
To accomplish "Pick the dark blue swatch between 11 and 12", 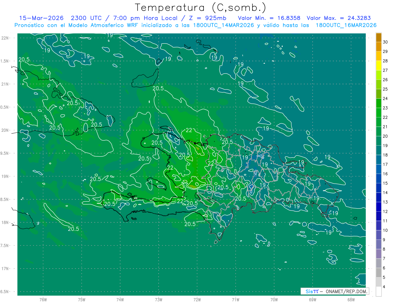I will (x=379, y=216).
